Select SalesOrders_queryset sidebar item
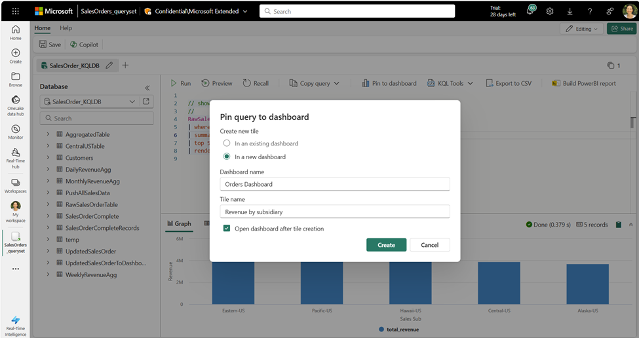Viewport: 639px width, 338px height. pyautogui.click(x=16, y=242)
